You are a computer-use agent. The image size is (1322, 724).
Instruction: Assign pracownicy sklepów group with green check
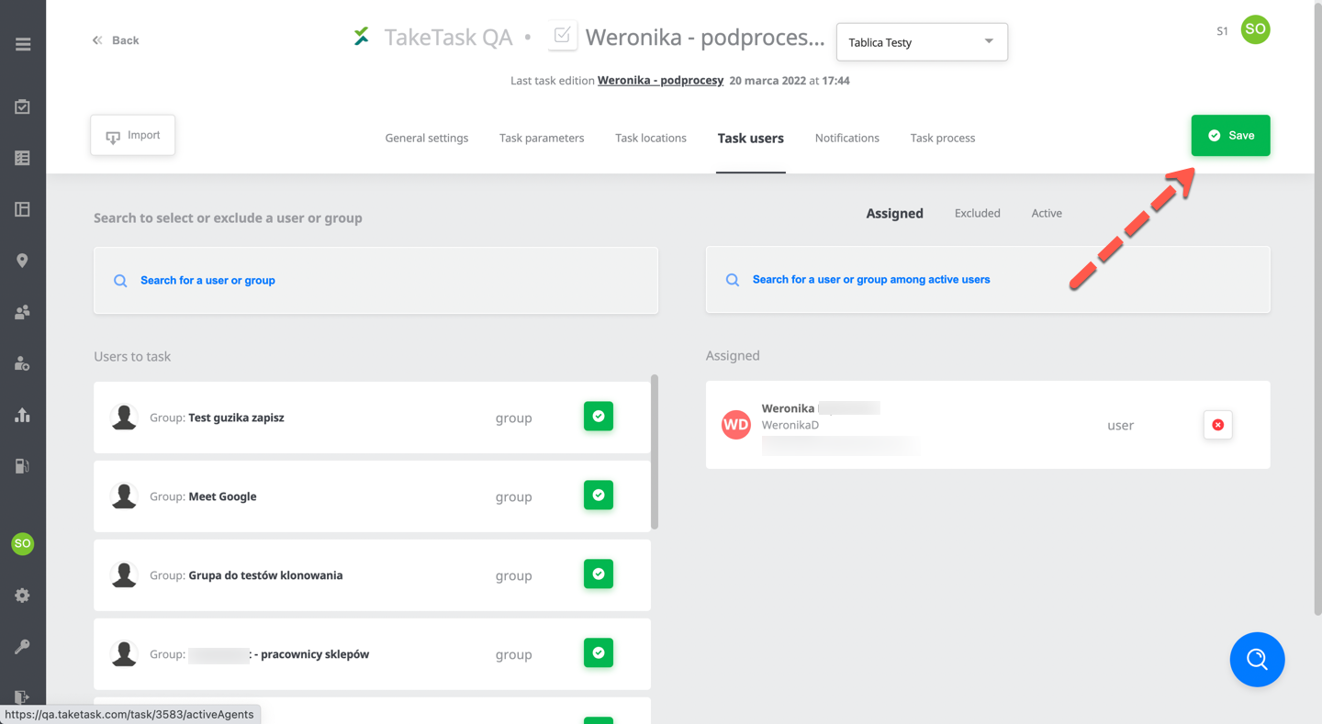point(599,653)
